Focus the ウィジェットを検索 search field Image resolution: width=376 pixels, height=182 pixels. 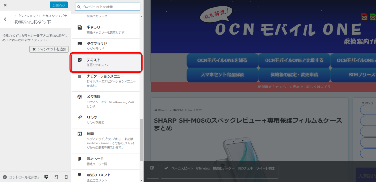coord(107,7)
